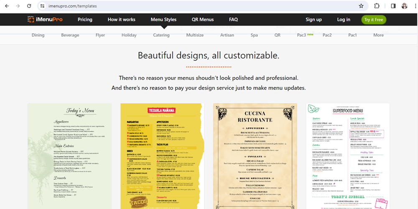The height and width of the screenshot is (209, 418).
Task: Toggle the browser side panel icon
Action: tap(393, 6)
